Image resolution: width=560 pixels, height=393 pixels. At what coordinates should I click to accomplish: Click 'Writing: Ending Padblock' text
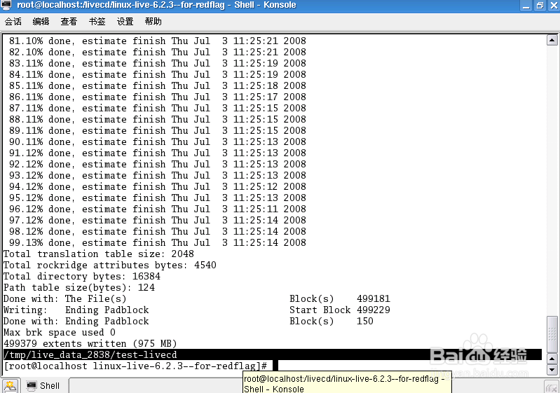76,310
